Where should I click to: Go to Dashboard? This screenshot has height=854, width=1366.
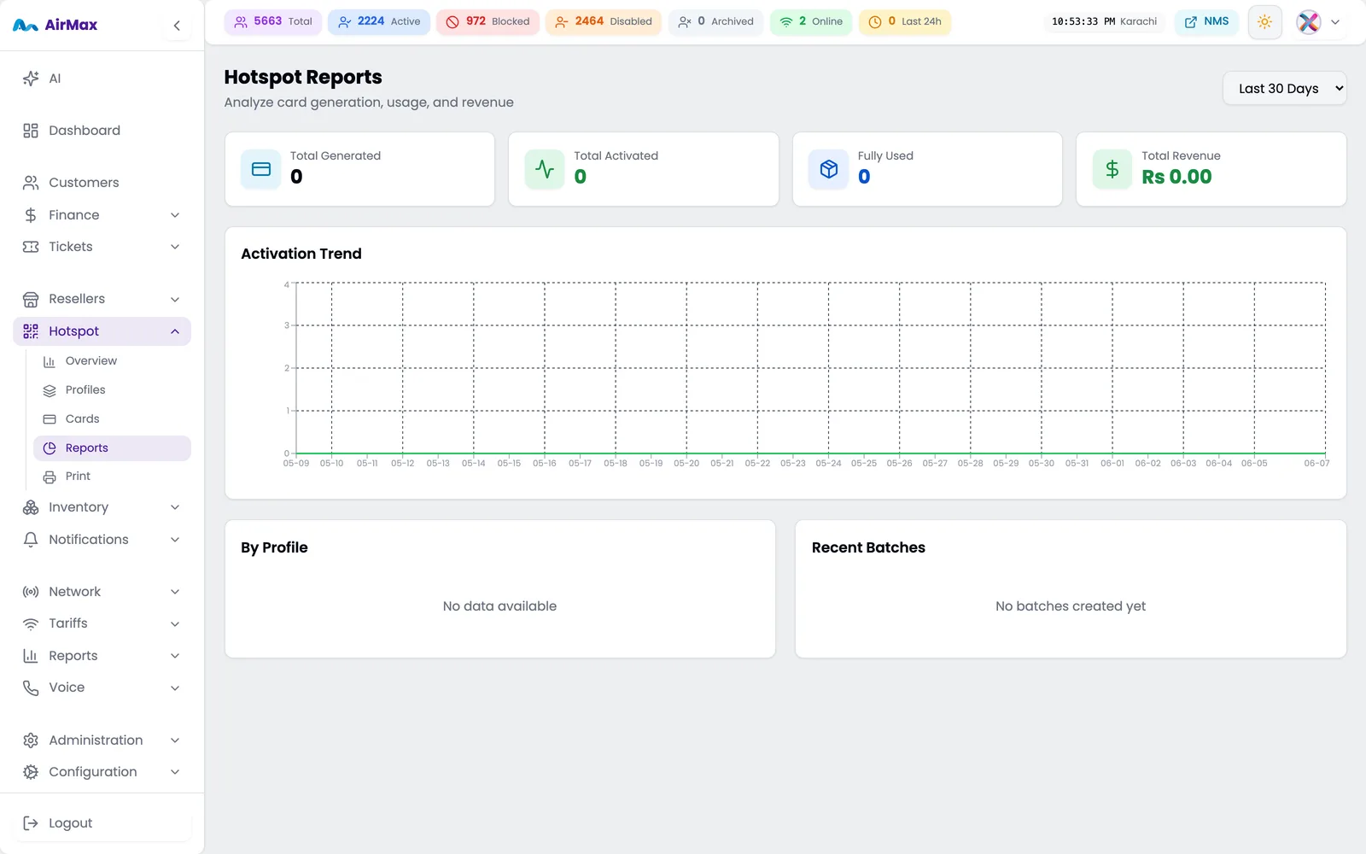(x=102, y=131)
